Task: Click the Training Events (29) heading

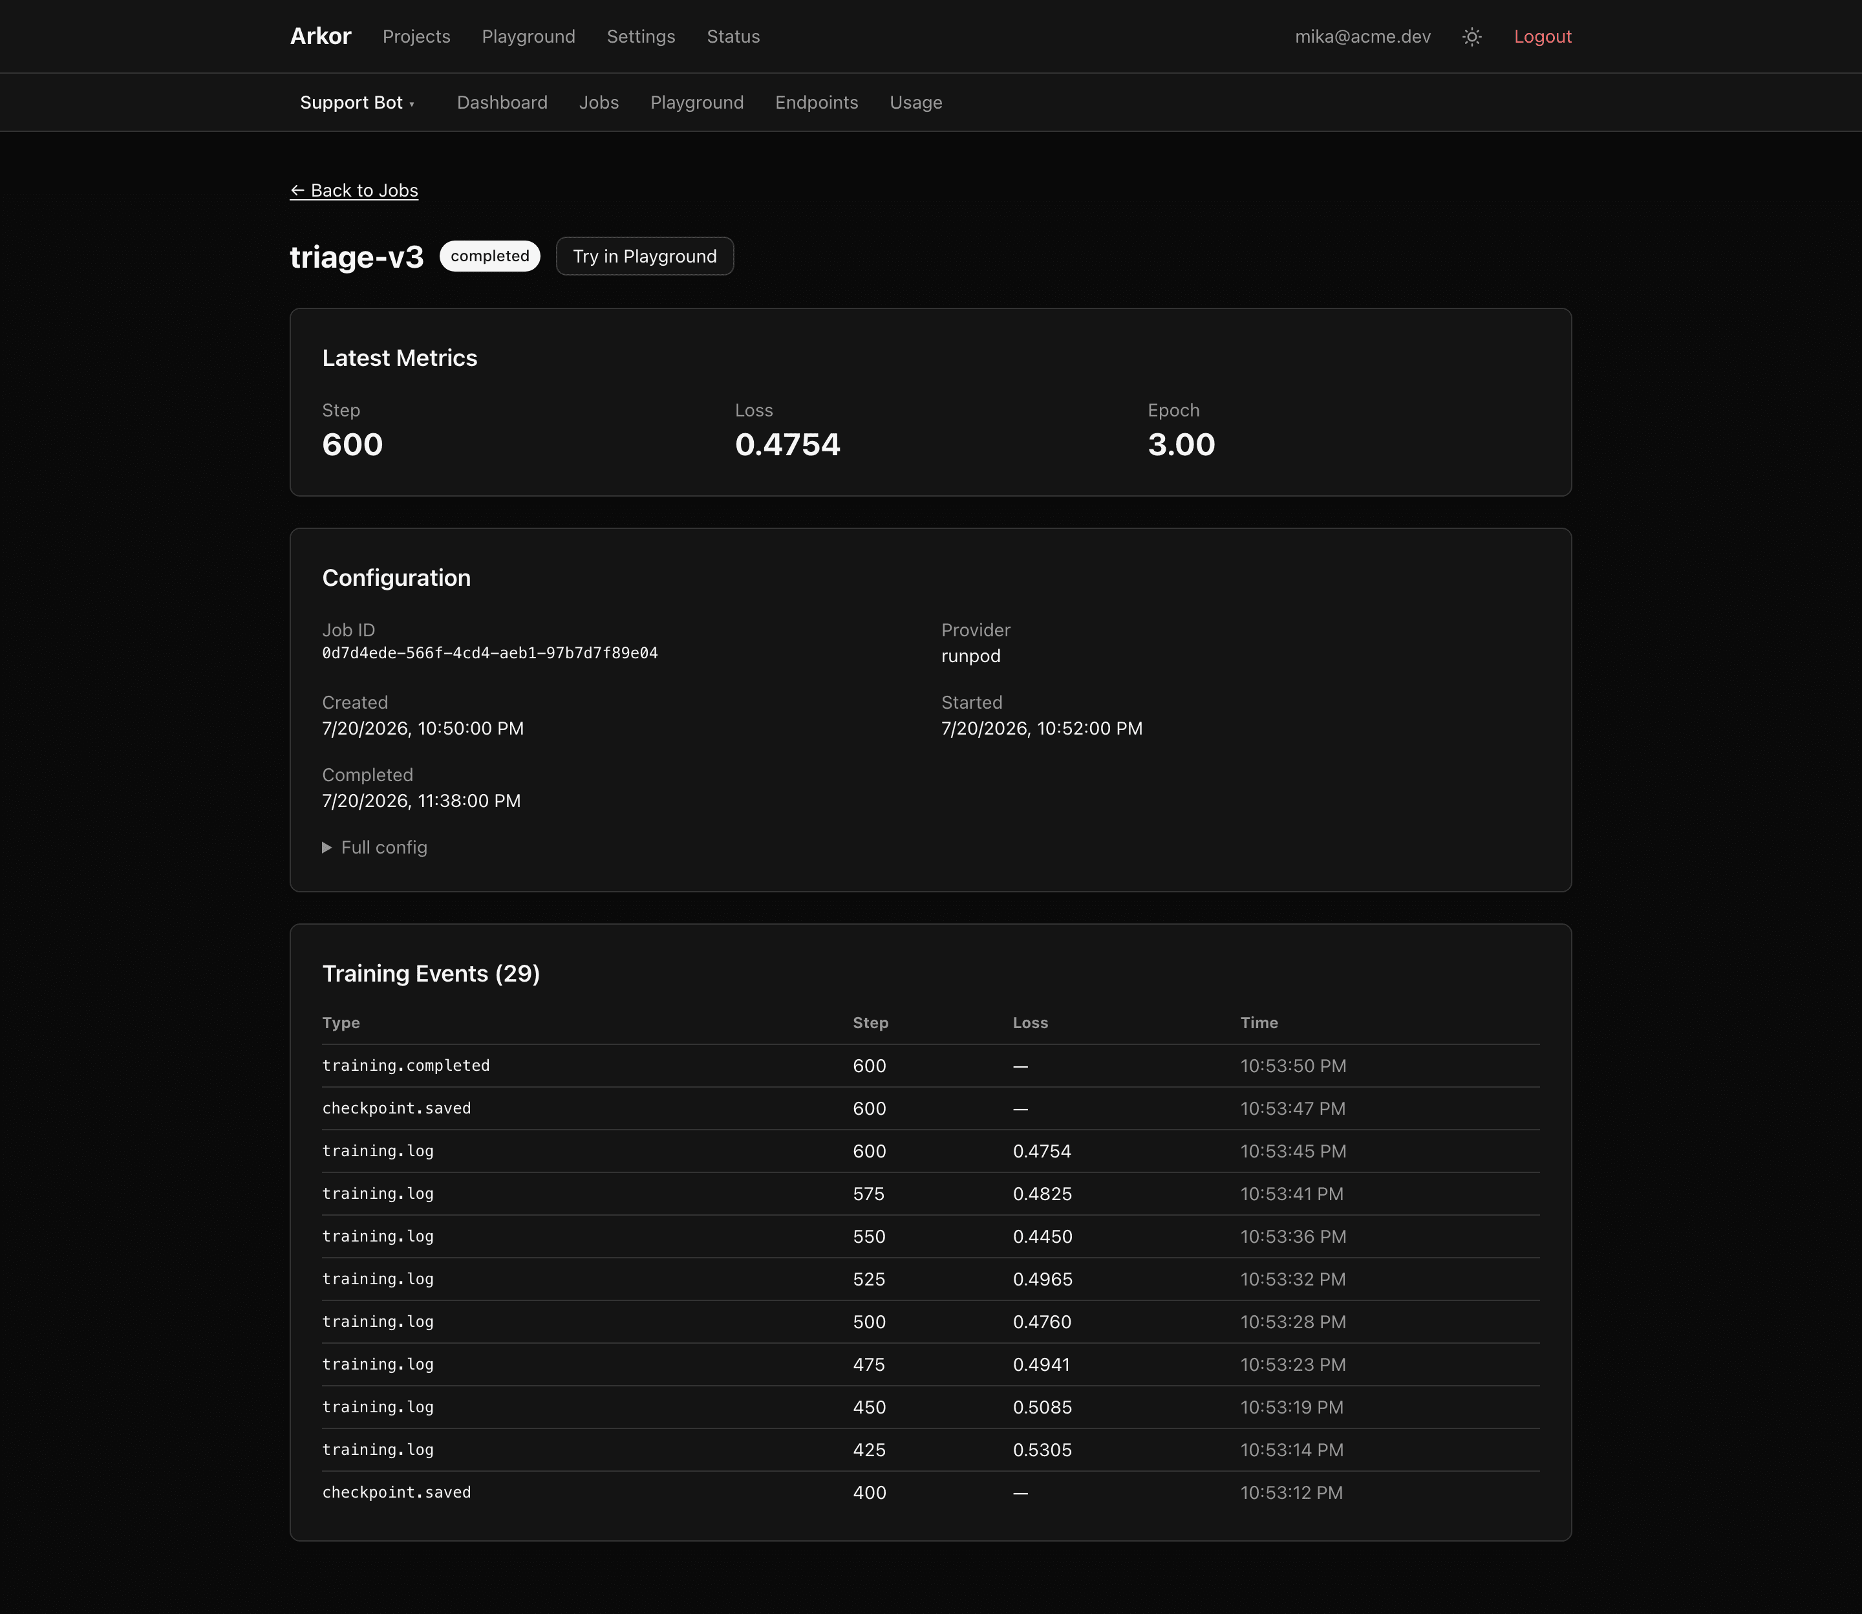Action: 431,974
